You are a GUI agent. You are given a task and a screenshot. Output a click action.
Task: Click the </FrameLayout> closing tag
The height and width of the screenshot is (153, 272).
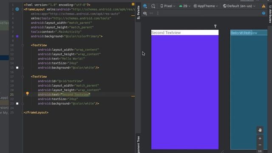(x=36, y=112)
